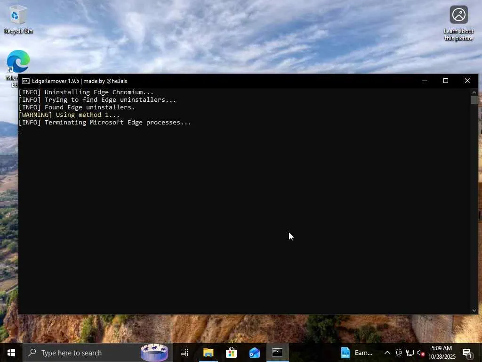The image size is (482, 362).
Task: Click the line 'Uninstalling Edge Chromium...'
Action: coord(86,92)
